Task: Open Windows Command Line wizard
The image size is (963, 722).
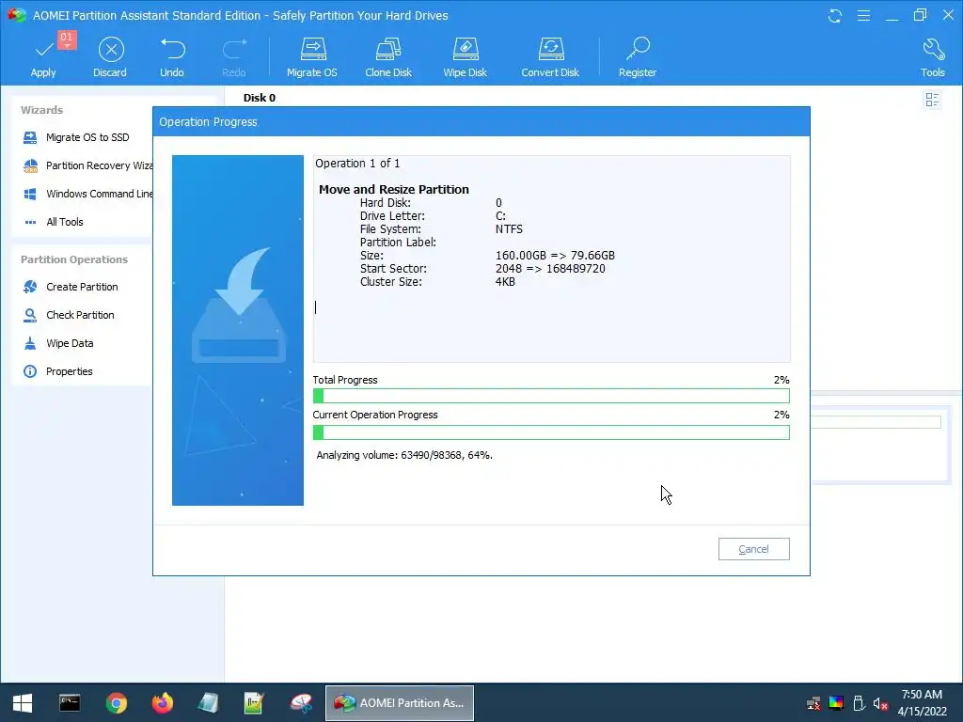Action: click(87, 194)
